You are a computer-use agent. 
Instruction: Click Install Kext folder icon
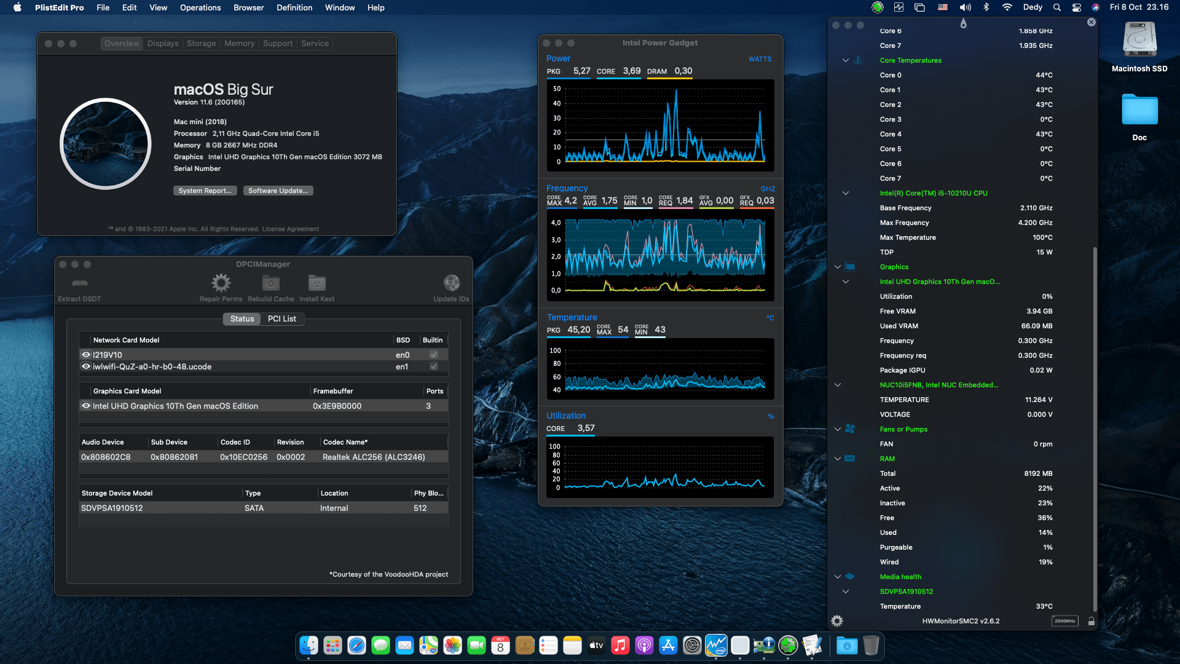tap(317, 283)
